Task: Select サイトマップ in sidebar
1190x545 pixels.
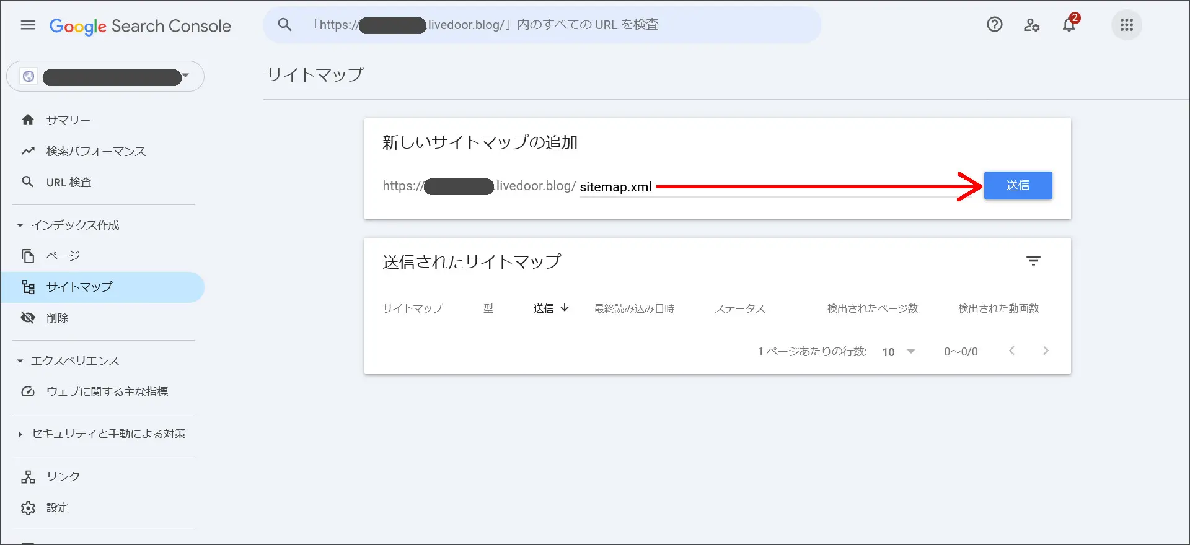Action: [102, 287]
